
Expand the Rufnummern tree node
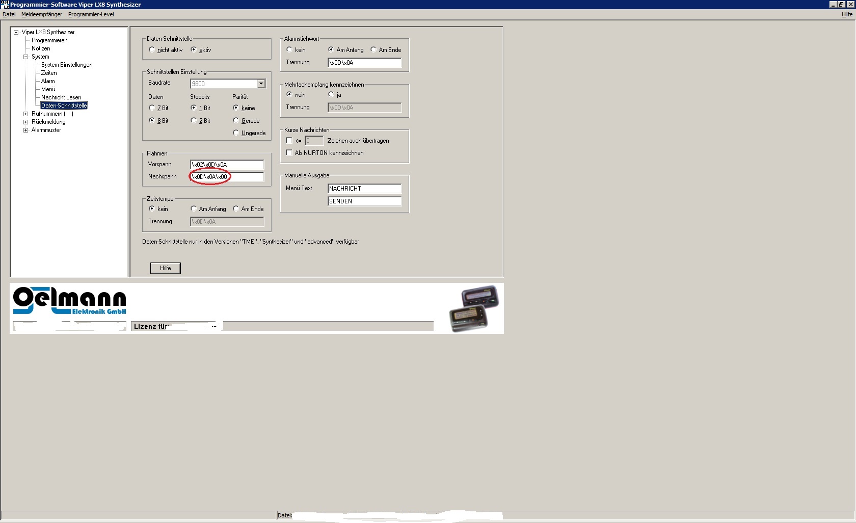(x=26, y=114)
